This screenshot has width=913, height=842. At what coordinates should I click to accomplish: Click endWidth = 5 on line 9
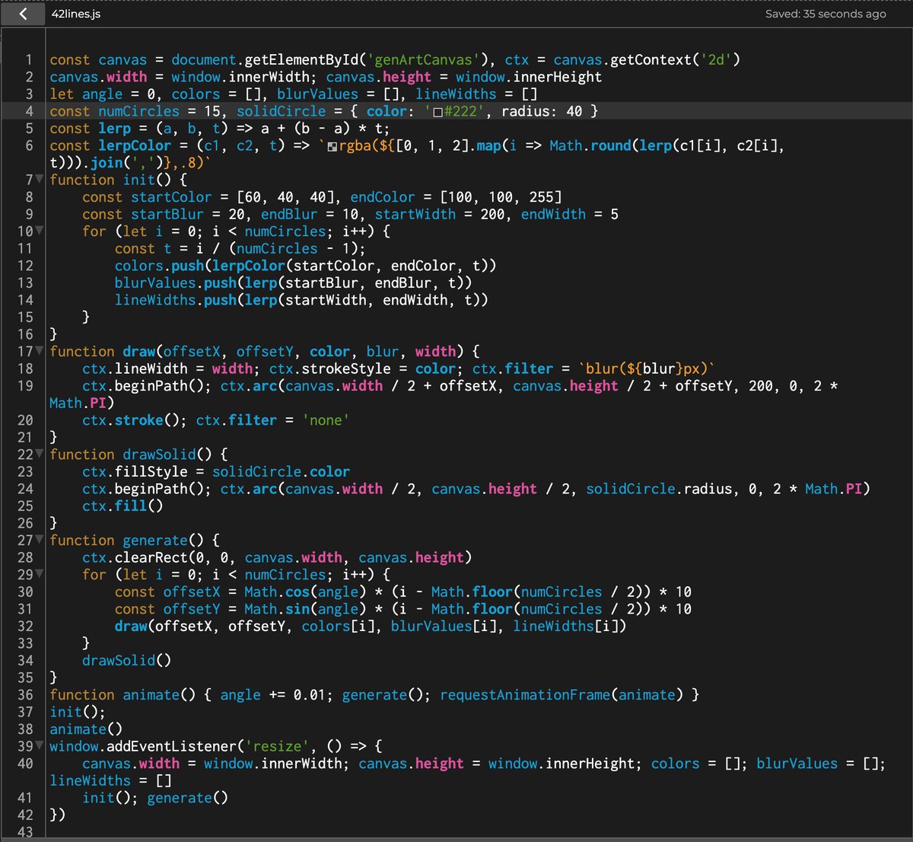click(x=570, y=214)
